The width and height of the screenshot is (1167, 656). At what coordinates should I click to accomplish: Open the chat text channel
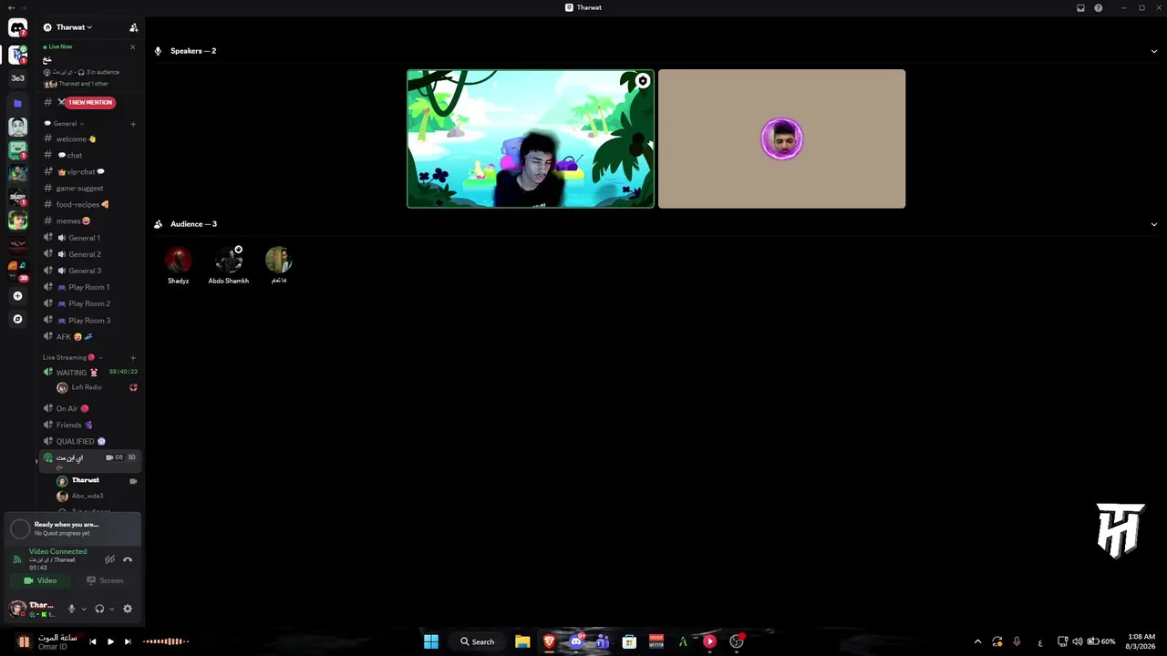[x=89, y=155]
